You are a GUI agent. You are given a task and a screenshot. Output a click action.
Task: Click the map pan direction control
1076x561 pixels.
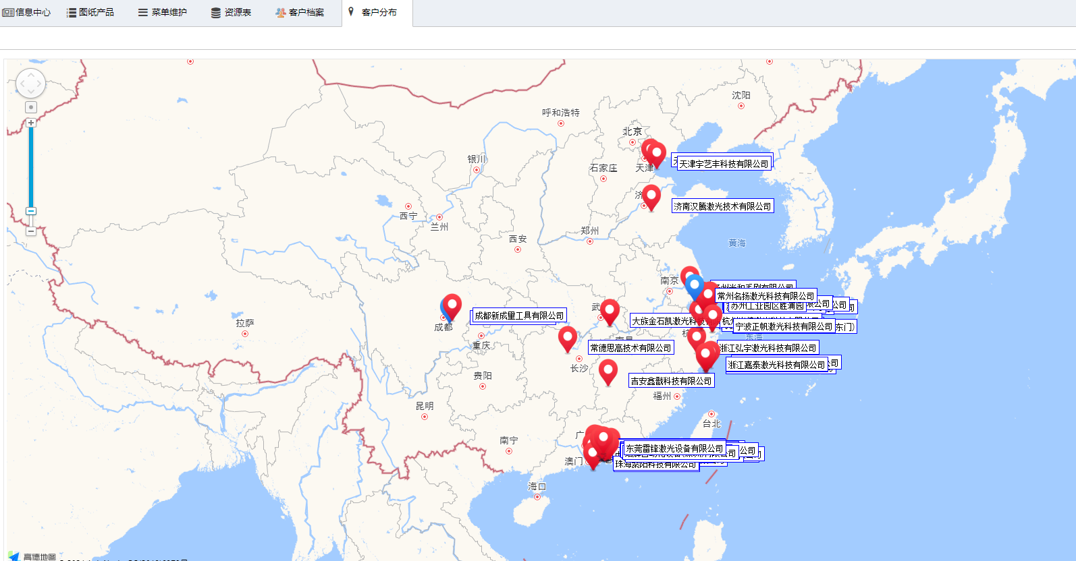pos(30,84)
